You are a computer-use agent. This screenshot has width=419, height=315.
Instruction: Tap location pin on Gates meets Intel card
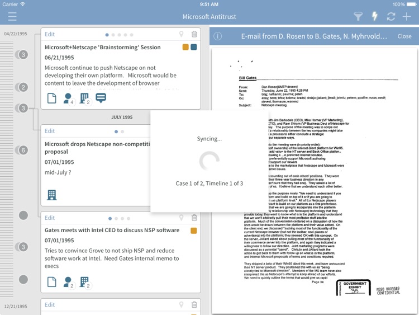coord(181,218)
